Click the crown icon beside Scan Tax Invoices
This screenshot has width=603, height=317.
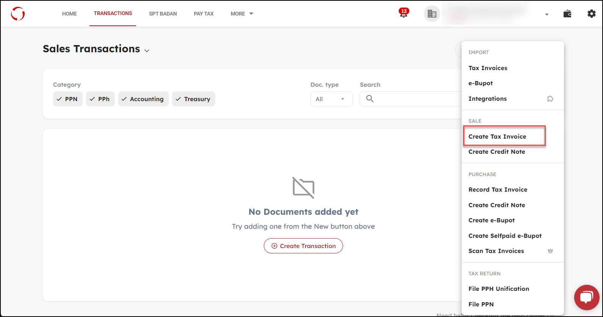click(550, 251)
